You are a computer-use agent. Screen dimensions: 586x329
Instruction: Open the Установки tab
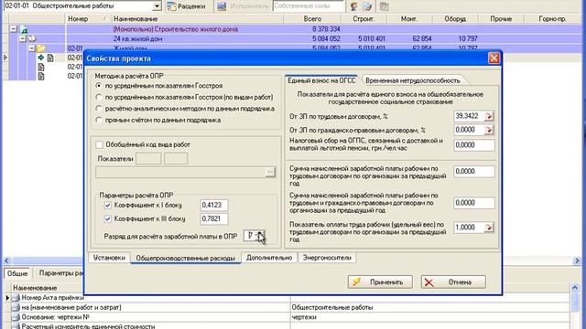coord(109,258)
